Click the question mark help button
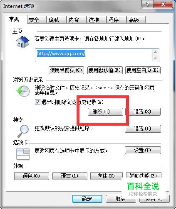The width and height of the screenshot is (176, 209). (148, 4)
